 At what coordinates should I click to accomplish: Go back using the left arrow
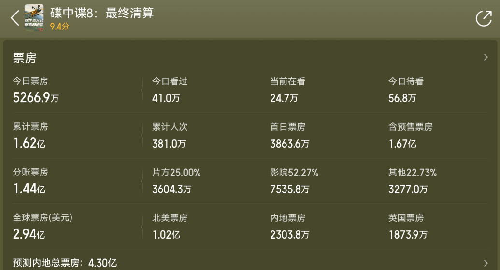pos(14,18)
